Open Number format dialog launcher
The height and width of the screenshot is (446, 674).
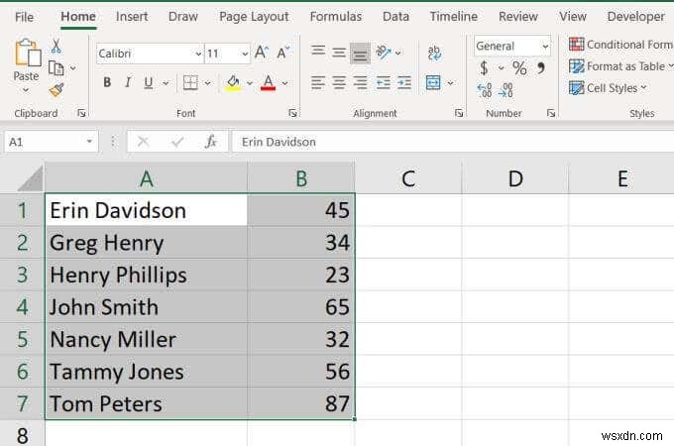coord(551,113)
